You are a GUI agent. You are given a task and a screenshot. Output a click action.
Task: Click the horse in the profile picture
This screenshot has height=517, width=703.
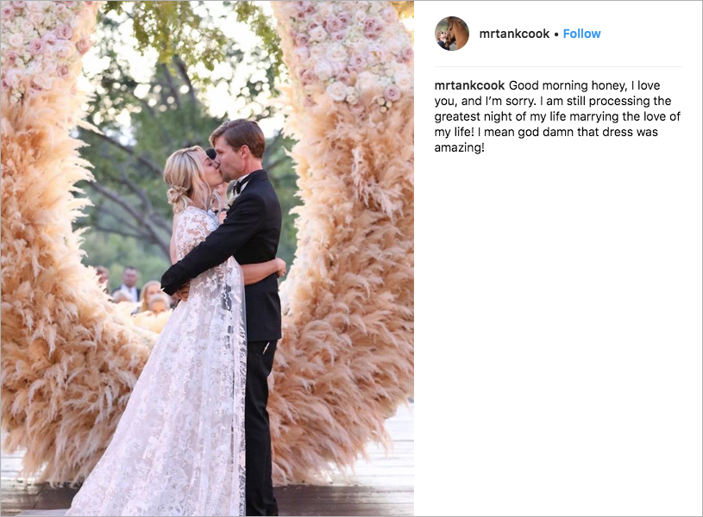coord(456,32)
